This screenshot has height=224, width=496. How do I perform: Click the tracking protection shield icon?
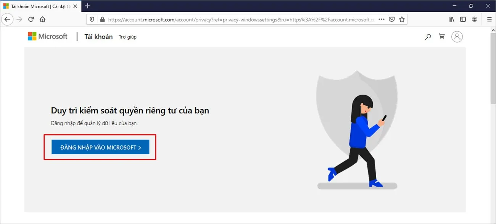pos(92,19)
